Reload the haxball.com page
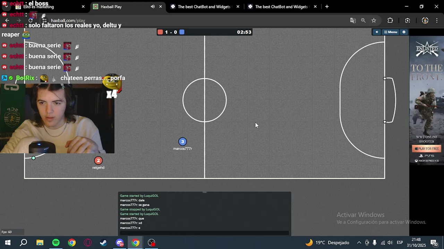 pyautogui.click(x=31, y=20)
